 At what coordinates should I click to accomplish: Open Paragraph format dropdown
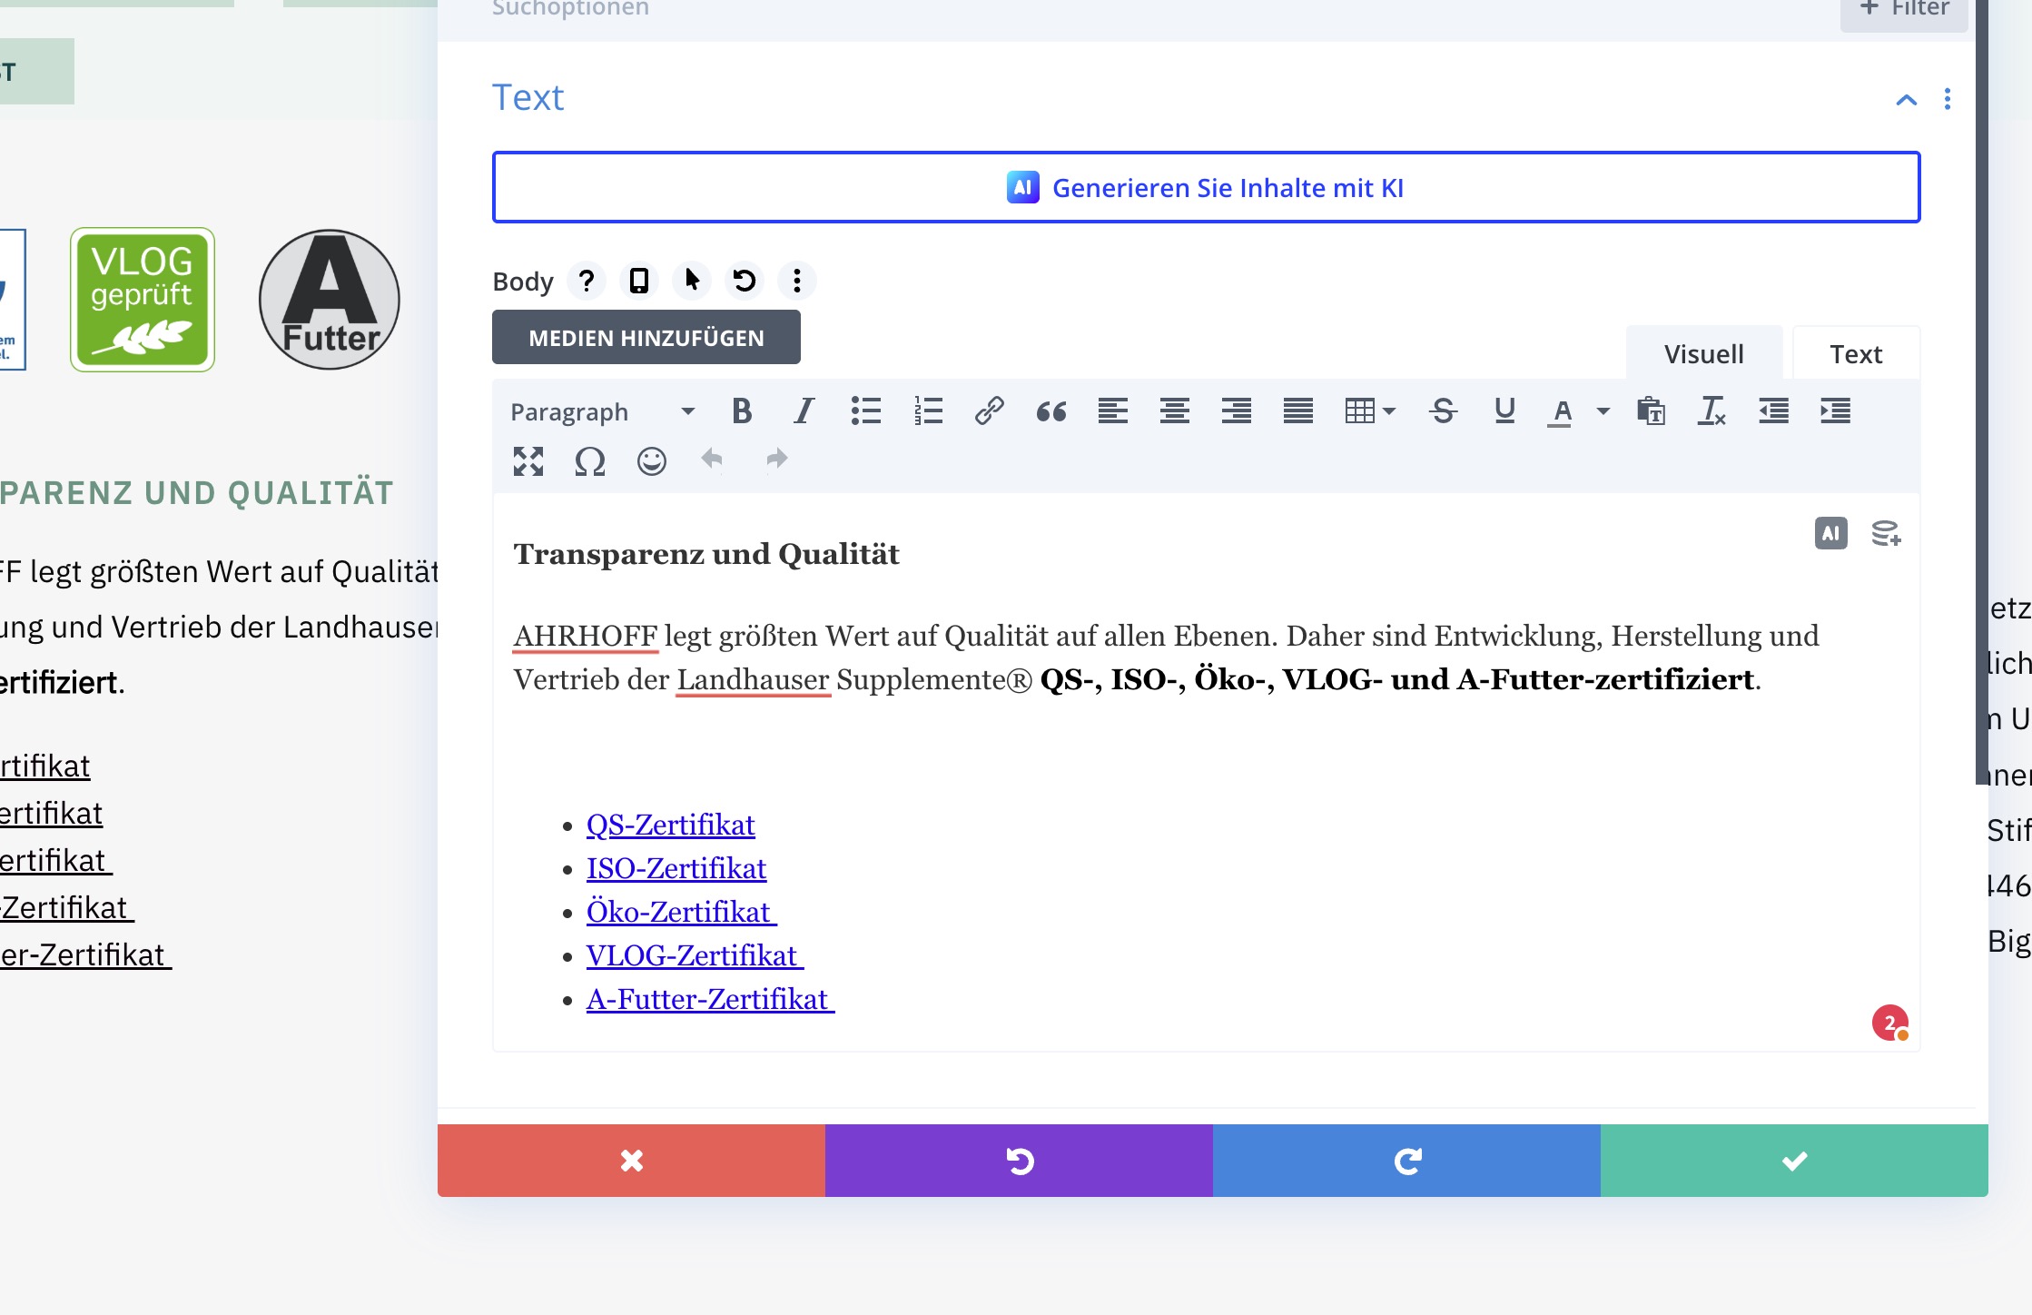(x=602, y=411)
